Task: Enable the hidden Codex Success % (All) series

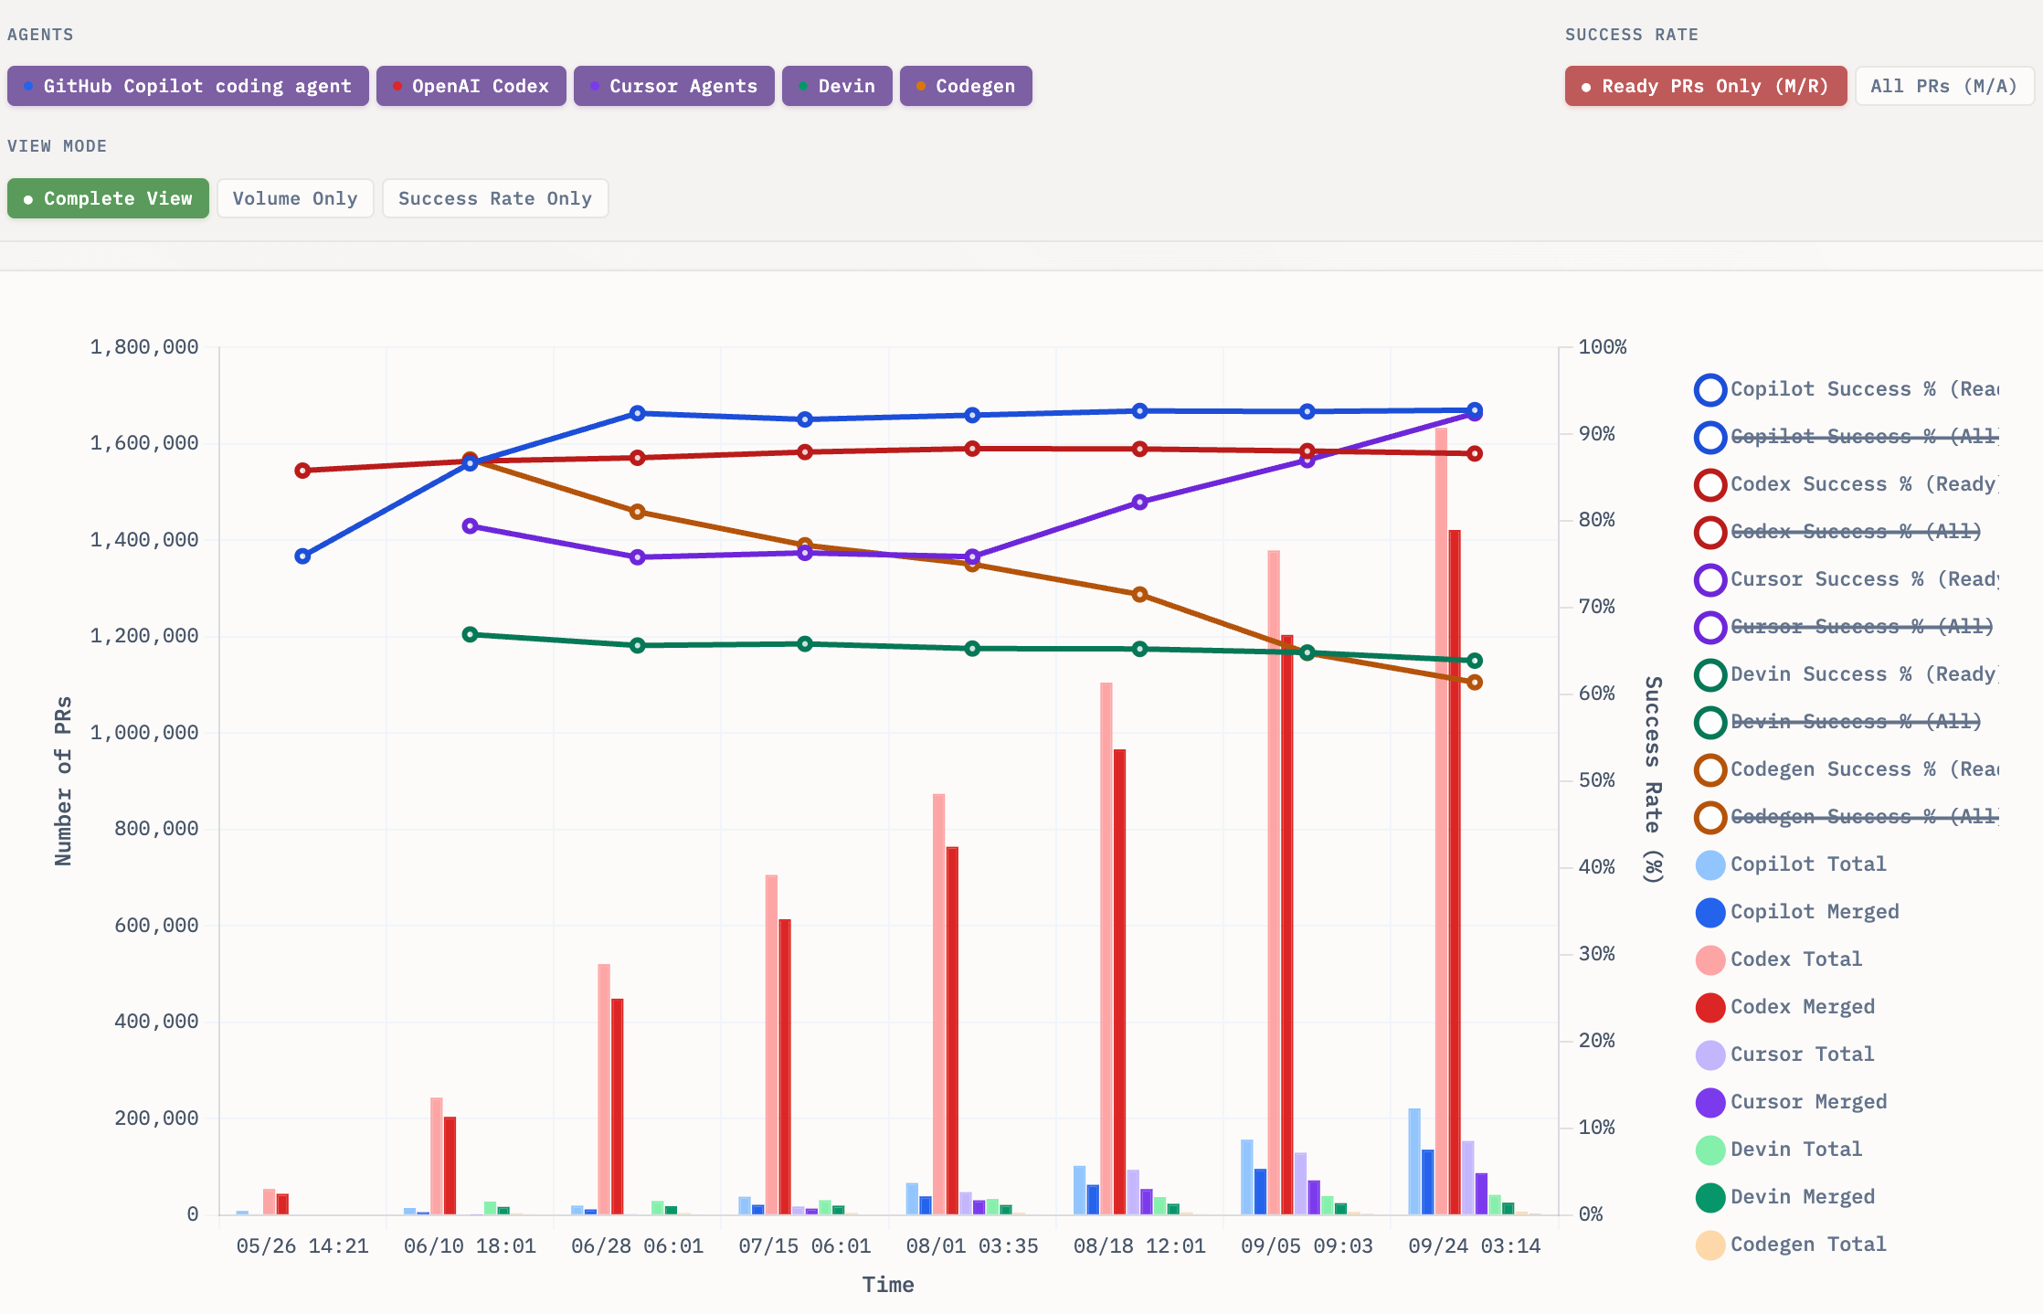Action: pos(1855,532)
